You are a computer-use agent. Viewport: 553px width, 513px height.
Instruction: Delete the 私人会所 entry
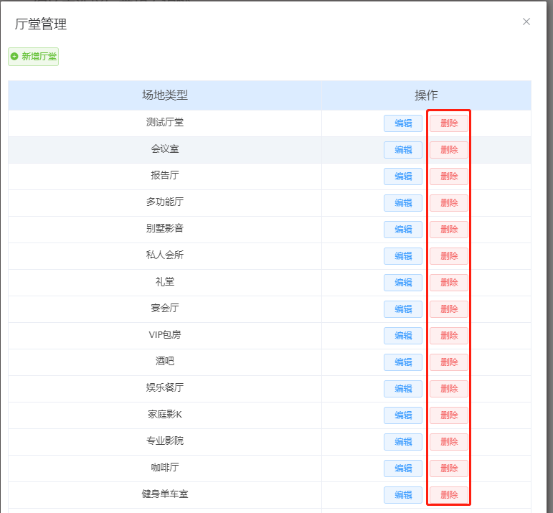pos(449,256)
